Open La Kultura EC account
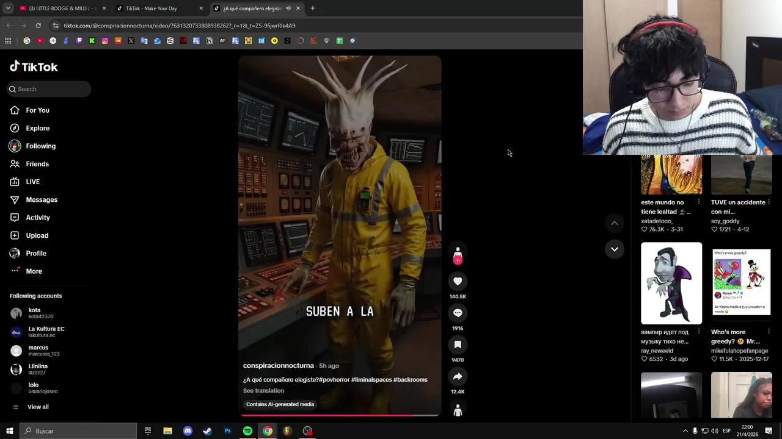 45,332
